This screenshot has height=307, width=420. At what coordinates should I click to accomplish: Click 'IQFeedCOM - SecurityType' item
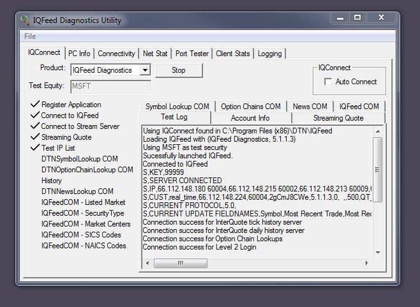(x=83, y=213)
